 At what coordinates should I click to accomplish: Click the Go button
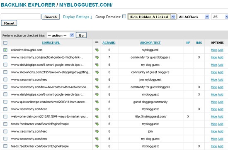(x=81, y=35)
